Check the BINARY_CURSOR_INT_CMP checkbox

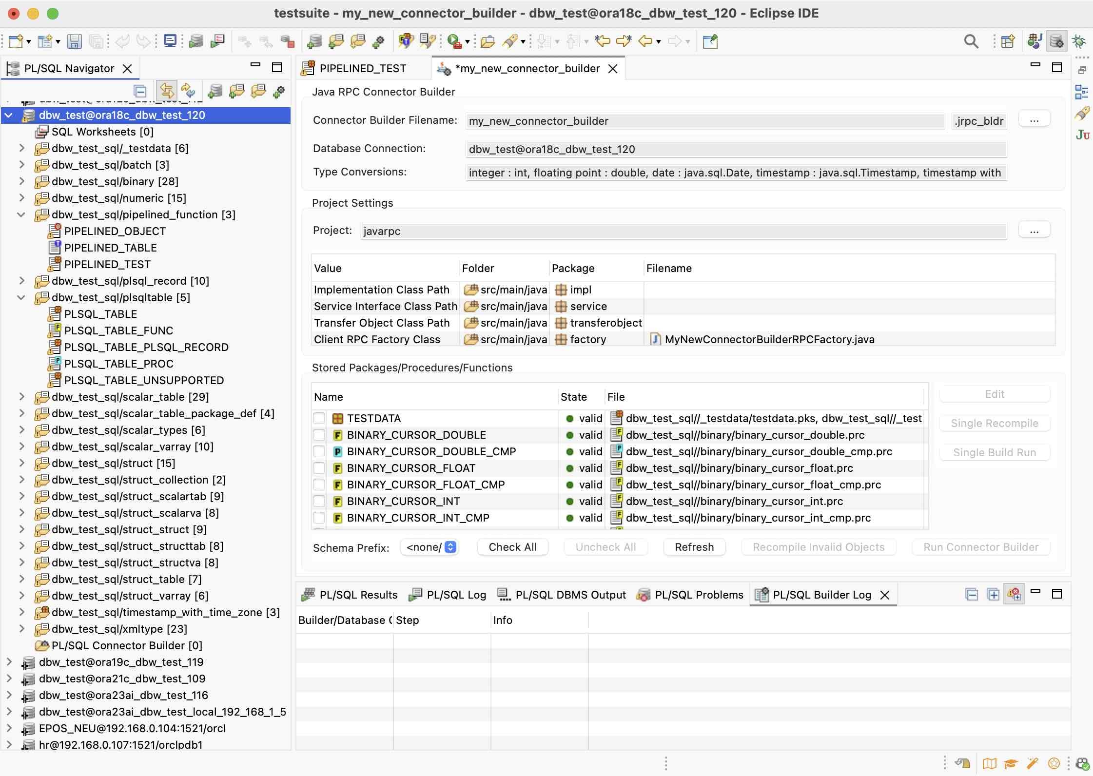click(x=319, y=518)
